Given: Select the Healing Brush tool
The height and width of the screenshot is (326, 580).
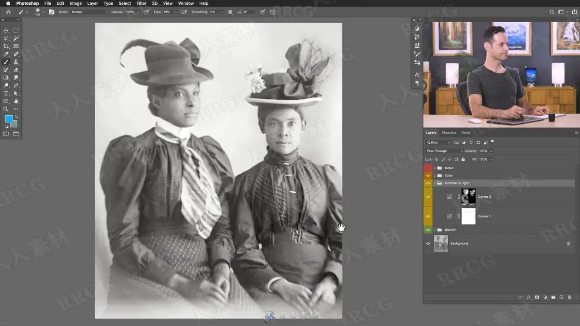Looking at the screenshot, I should (16, 54).
